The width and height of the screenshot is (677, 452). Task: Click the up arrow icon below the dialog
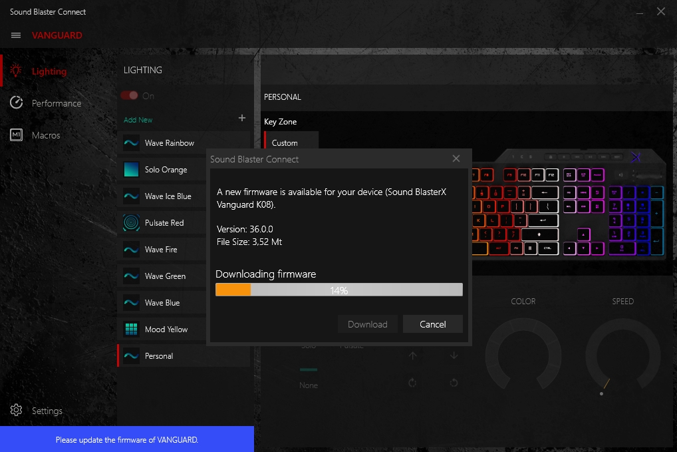(413, 355)
